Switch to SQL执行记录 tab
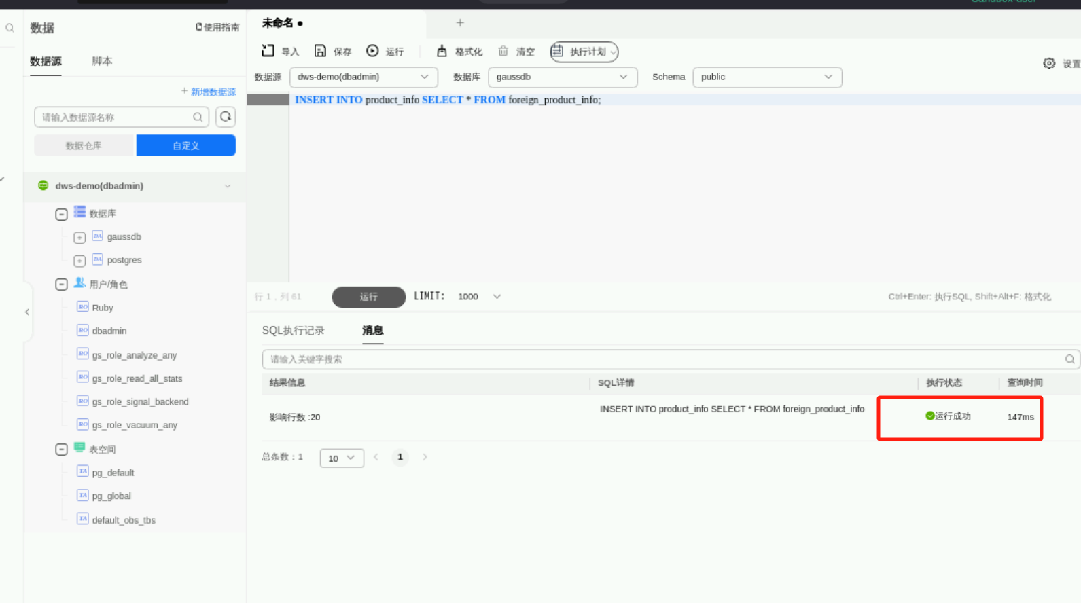1081x603 pixels. [293, 331]
